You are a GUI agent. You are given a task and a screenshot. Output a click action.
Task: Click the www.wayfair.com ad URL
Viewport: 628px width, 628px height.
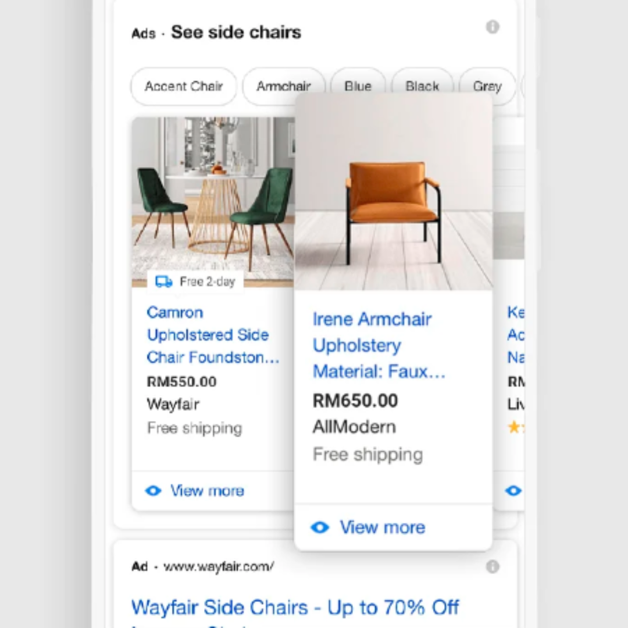tap(219, 566)
